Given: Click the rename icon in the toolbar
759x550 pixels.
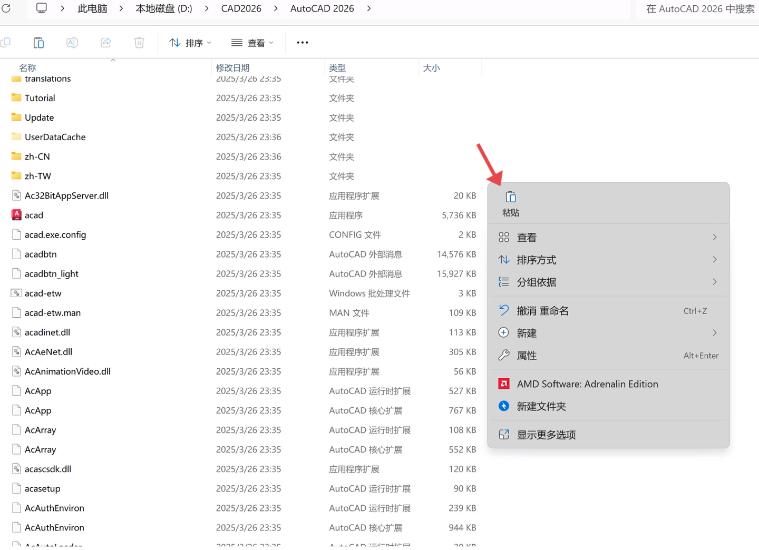Looking at the screenshot, I should pos(72,43).
